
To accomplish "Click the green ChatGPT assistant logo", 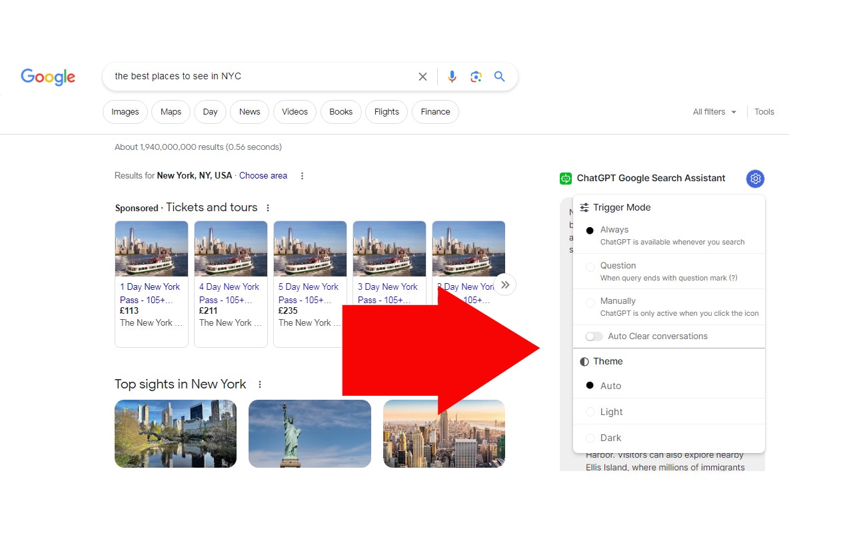I will (x=566, y=179).
